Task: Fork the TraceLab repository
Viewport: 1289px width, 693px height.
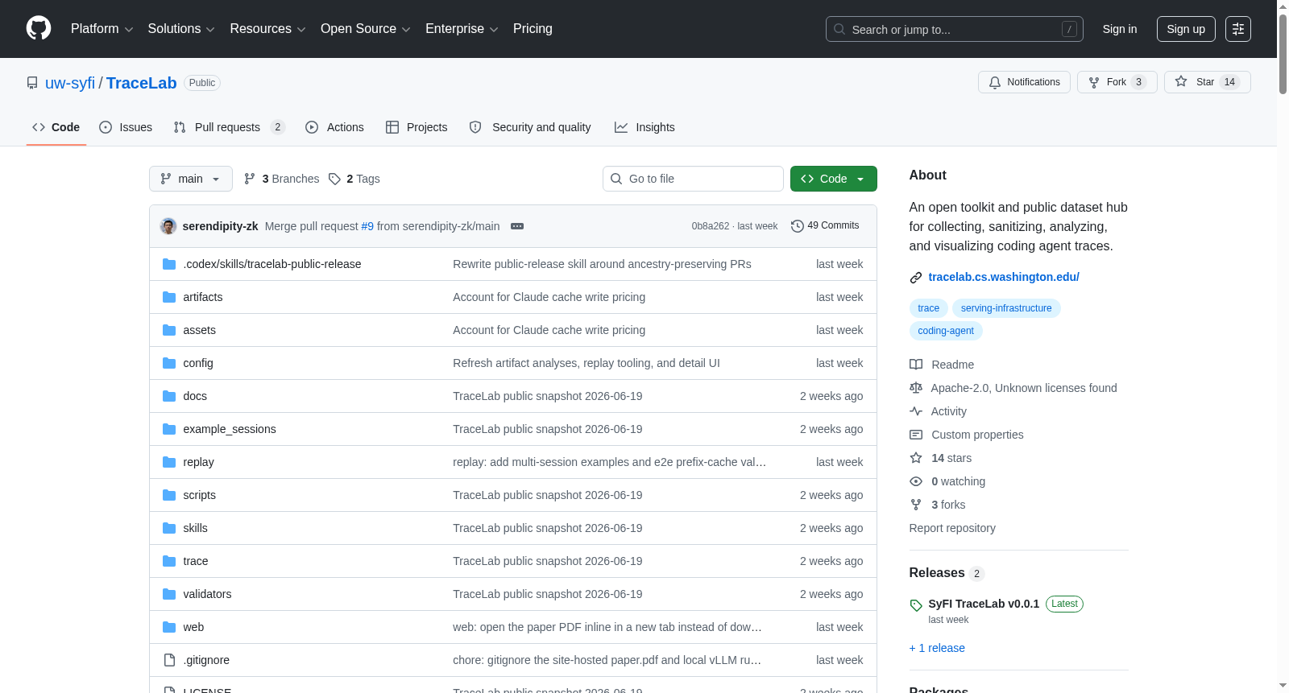Action: coord(1117,82)
